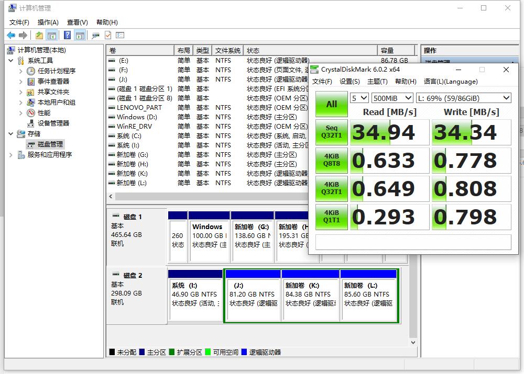Open the 500MiB test size dropdown

(x=392, y=98)
